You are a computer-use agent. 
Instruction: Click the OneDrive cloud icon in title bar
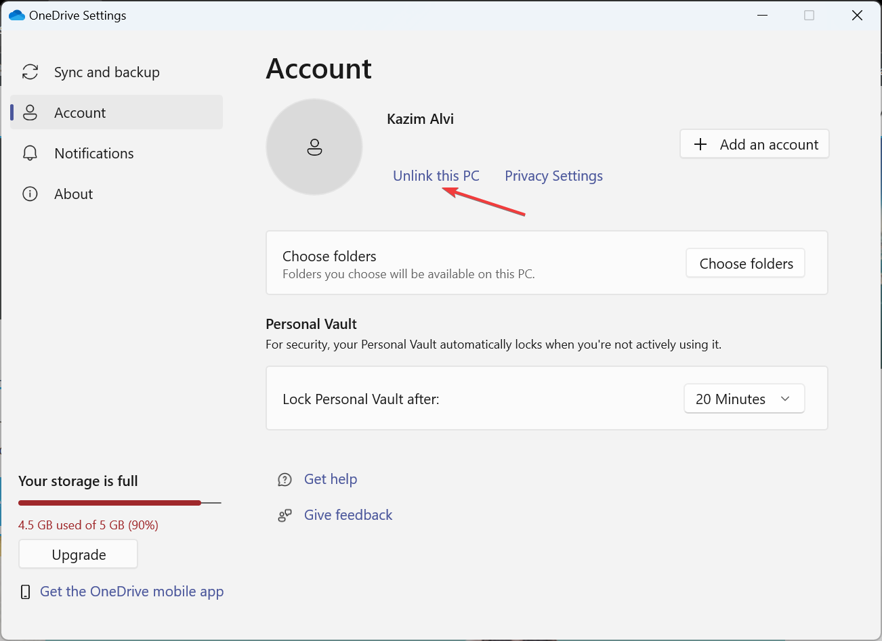click(x=17, y=15)
